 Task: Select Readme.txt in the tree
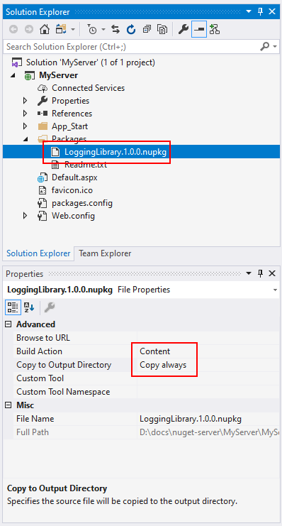pos(86,165)
